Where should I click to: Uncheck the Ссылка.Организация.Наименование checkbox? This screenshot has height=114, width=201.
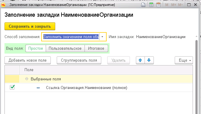tap(12, 87)
